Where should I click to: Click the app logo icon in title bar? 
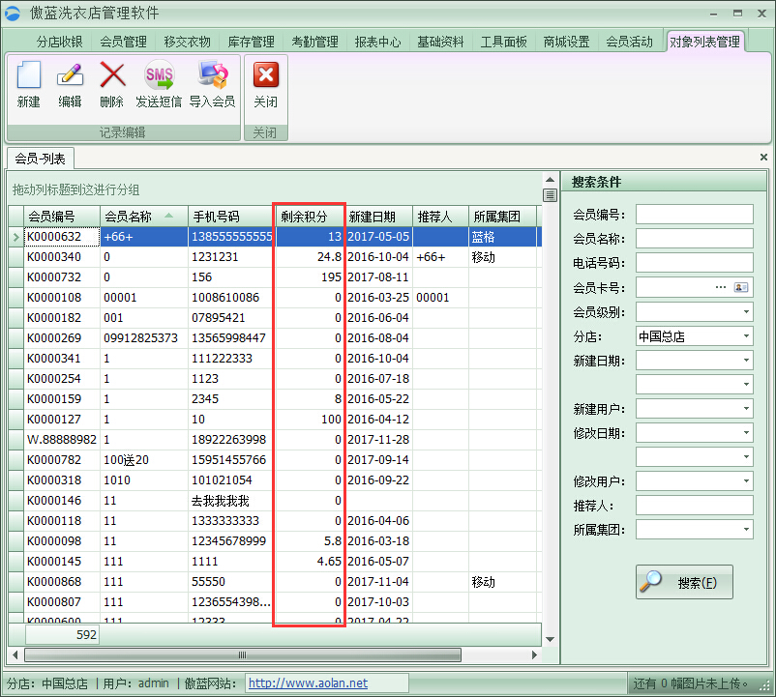click(x=12, y=14)
